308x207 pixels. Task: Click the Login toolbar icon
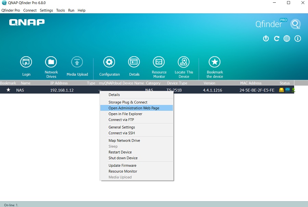tap(26, 62)
